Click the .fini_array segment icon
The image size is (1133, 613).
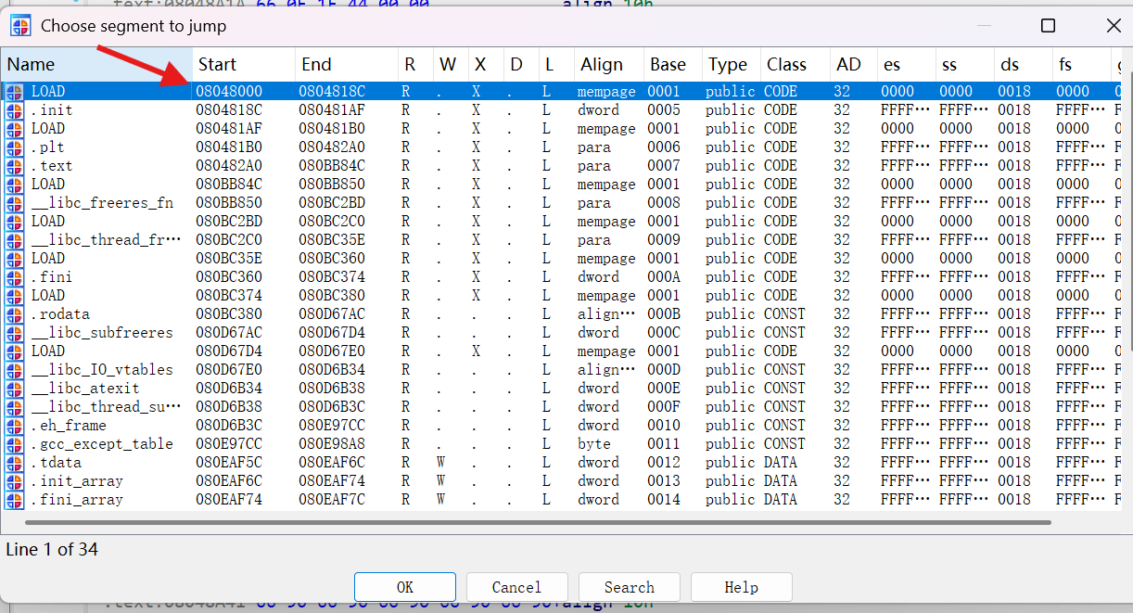coord(15,500)
